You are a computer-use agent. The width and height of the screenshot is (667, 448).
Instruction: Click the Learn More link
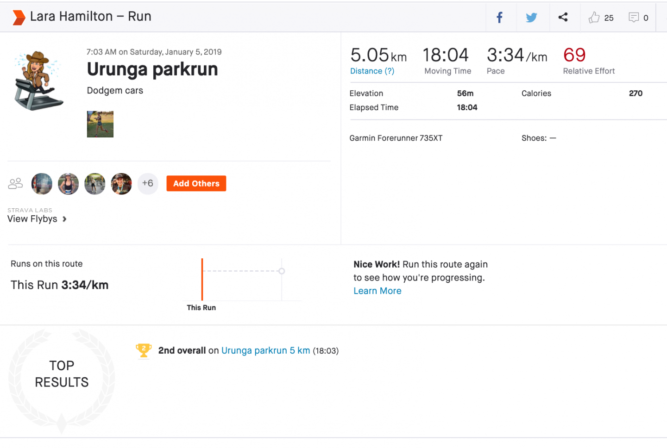[x=377, y=291]
